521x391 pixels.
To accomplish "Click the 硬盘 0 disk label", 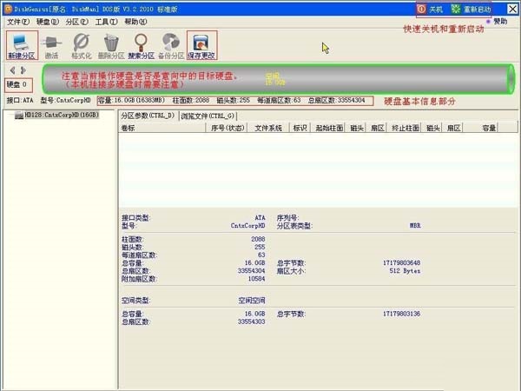I will tap(18, 85).
